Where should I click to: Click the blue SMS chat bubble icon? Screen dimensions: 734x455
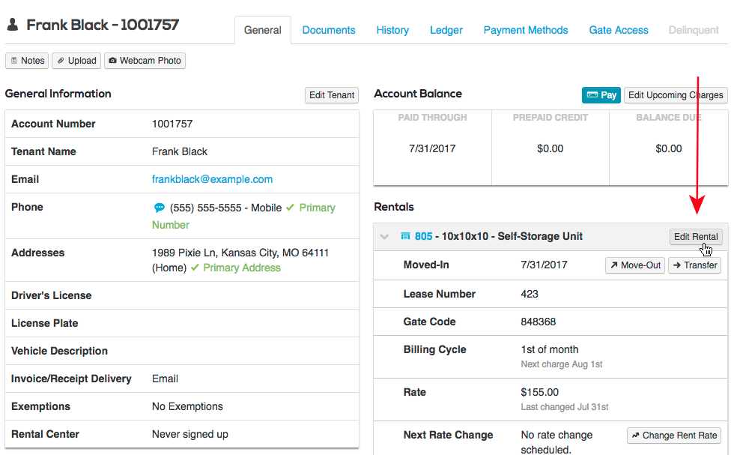pyautogui.click(x=159, y=208)
